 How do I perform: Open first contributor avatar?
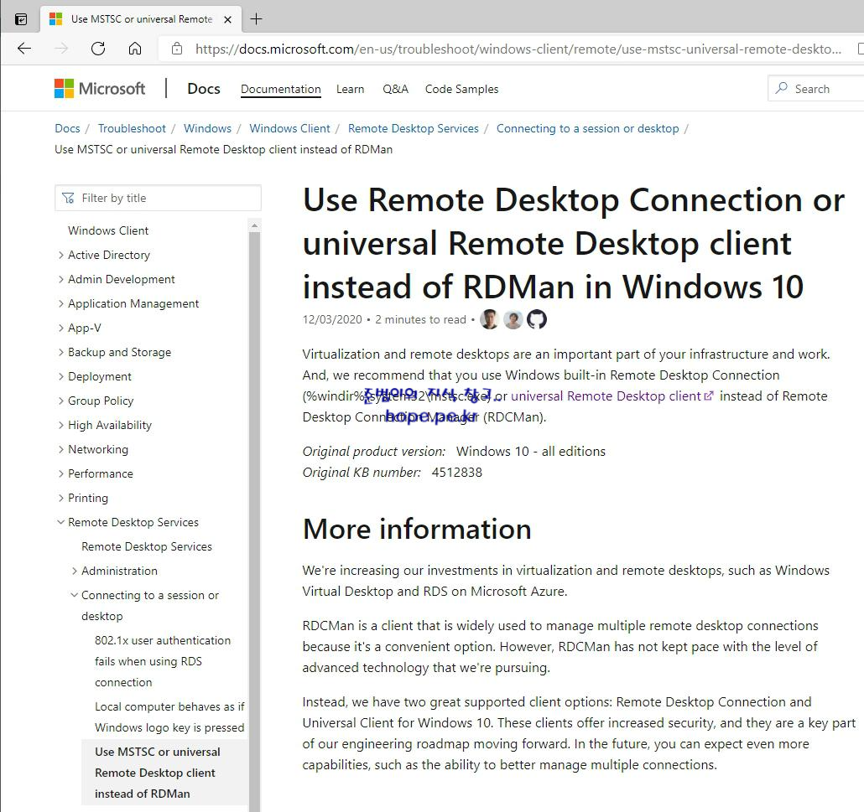pos(489,319)
